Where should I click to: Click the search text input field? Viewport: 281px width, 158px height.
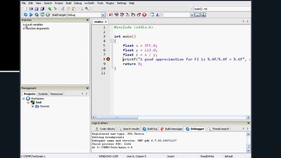pos(177,15)
